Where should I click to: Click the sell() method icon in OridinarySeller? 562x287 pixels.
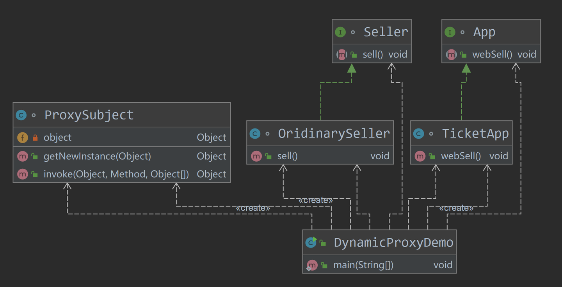(x=257, y=155)
